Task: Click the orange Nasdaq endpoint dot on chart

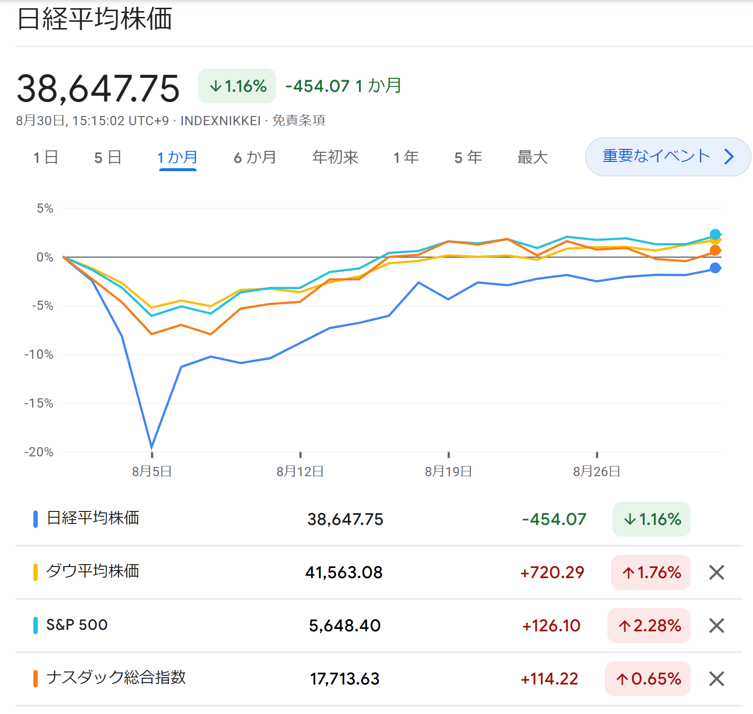Action: (715, 250)
